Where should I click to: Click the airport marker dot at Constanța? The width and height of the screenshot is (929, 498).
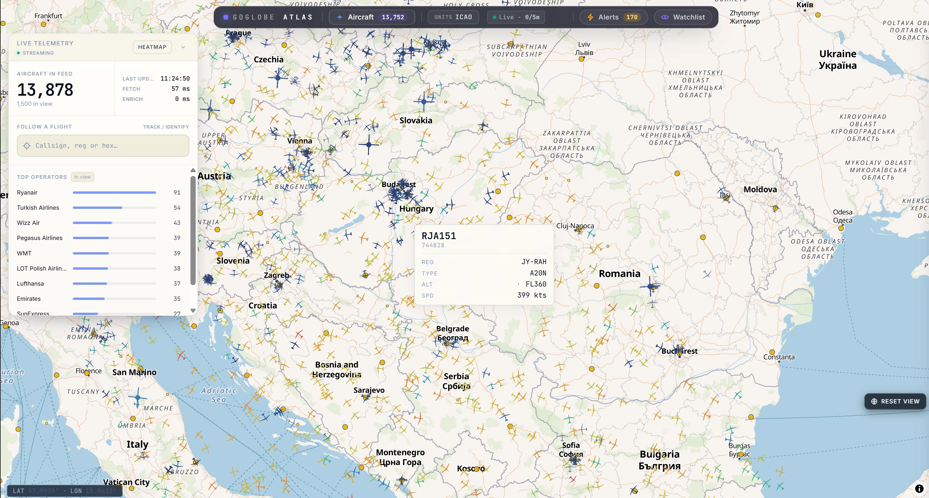[772, 352]
